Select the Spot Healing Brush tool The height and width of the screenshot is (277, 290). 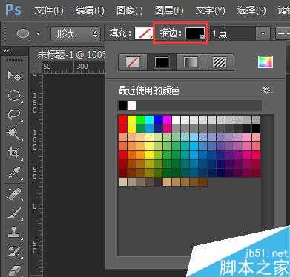point(14,195)
